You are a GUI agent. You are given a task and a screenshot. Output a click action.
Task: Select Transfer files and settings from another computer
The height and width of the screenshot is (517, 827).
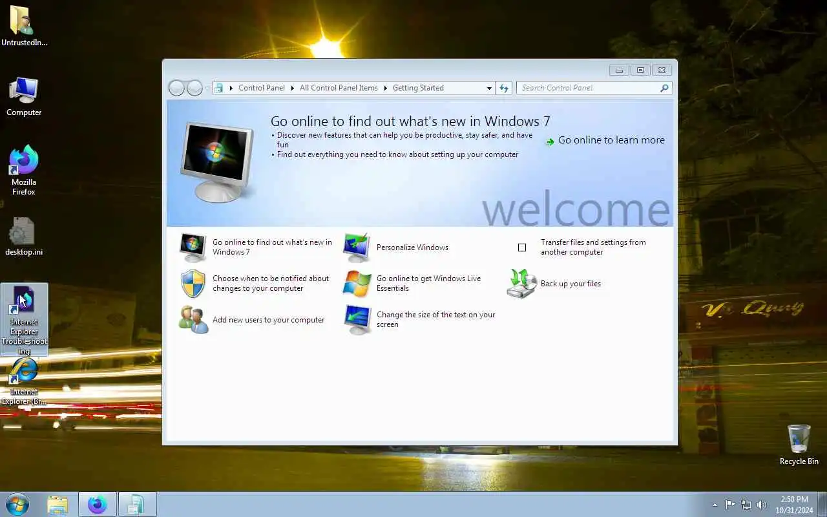(x=593, y=247)
